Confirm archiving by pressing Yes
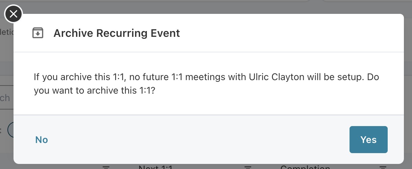 [368, 140]
